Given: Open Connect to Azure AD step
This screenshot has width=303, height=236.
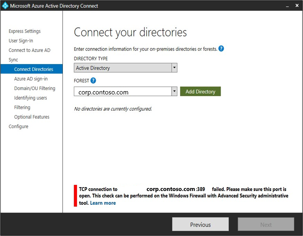Looking at the screenshot, I should coord(29,50).
